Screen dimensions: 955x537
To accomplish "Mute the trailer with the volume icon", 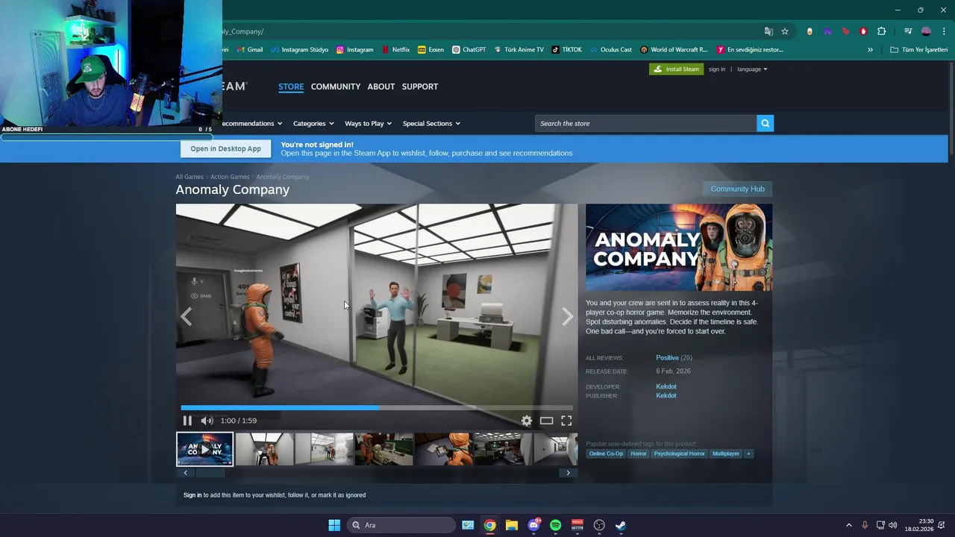I will click(x=207, y=421).
